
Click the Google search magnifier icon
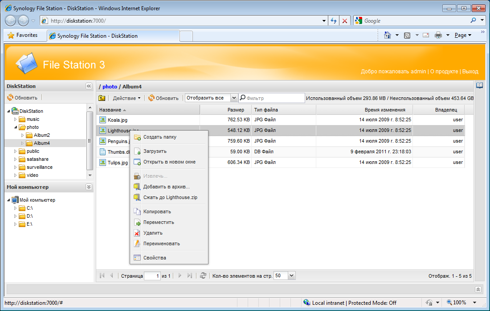coord(473,20)
